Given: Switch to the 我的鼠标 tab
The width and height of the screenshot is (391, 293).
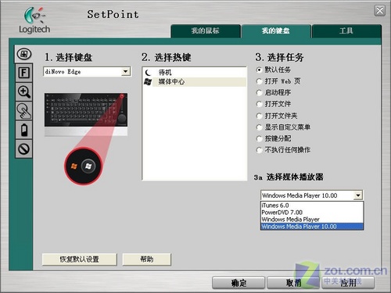Looking at the screenshot, I should pyautogui.click(x=206, y=31).
